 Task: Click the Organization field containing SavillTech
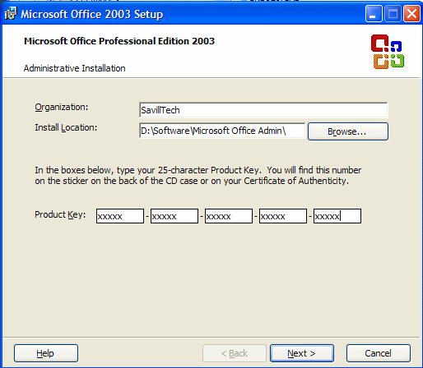263,110
